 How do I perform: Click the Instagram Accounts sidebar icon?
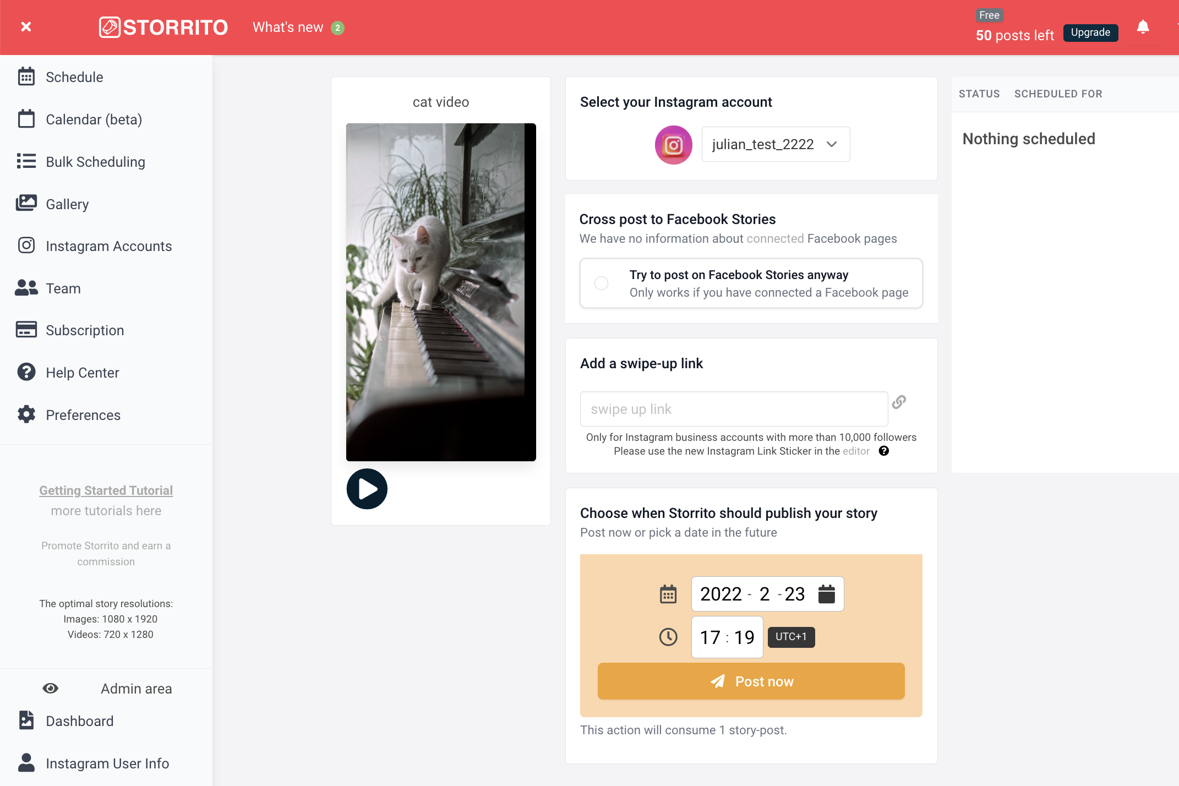(25, 245)
